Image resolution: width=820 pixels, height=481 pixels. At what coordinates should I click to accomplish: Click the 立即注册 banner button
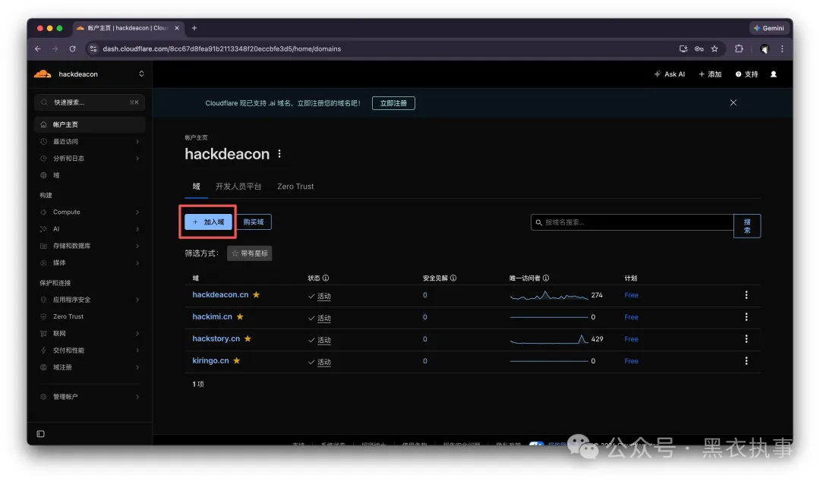click(x=393, y=103)
